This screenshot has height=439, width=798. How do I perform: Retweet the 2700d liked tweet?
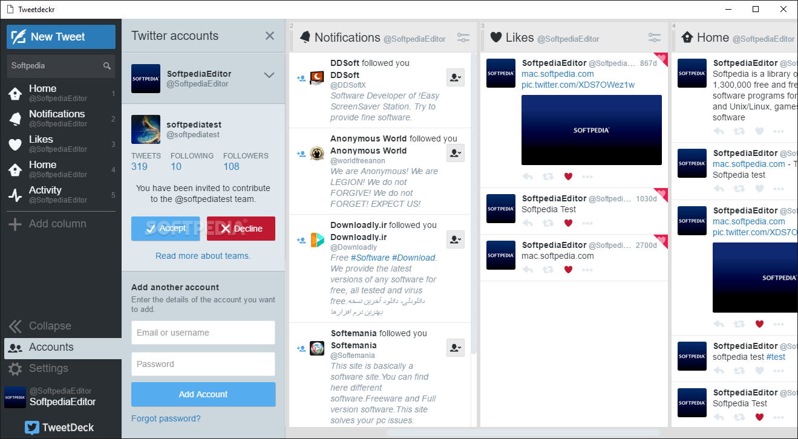548,270
